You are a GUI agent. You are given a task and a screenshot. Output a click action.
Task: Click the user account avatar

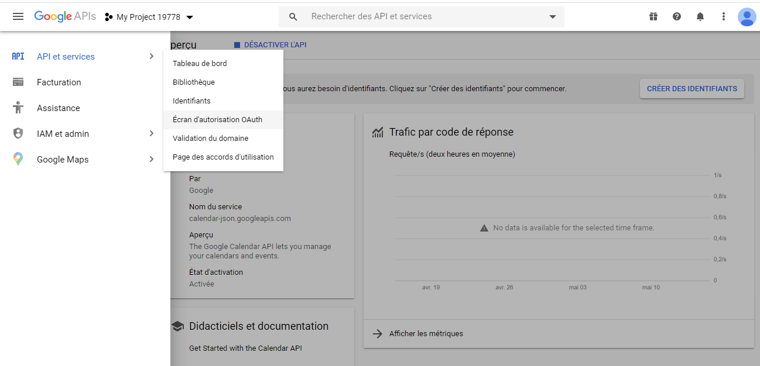(747, 16)
